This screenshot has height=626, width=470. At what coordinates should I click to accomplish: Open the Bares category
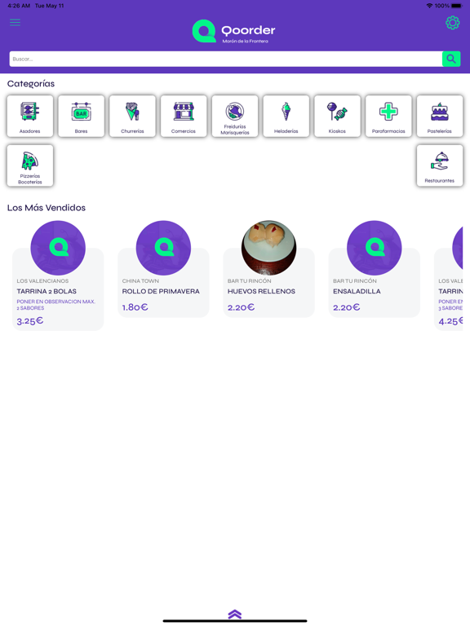point(81,117)
